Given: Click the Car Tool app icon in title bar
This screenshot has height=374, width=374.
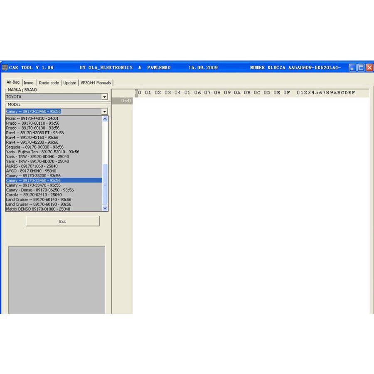Looking at the screenshot, I should (x=5, y=67).
